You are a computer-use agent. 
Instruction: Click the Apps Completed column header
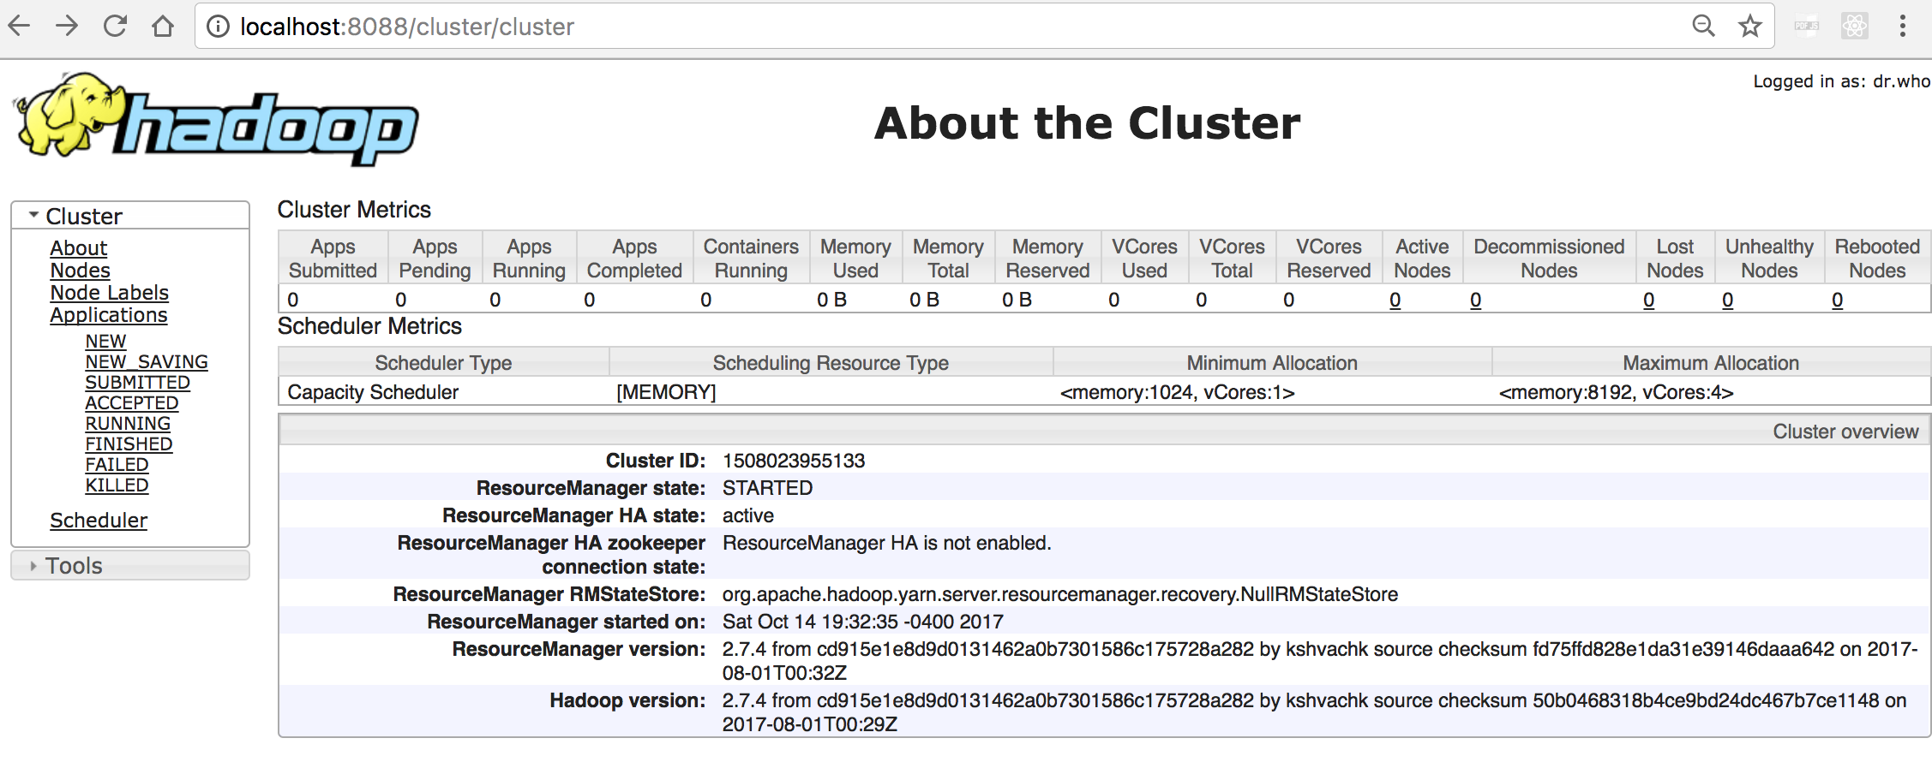[634, 258]
